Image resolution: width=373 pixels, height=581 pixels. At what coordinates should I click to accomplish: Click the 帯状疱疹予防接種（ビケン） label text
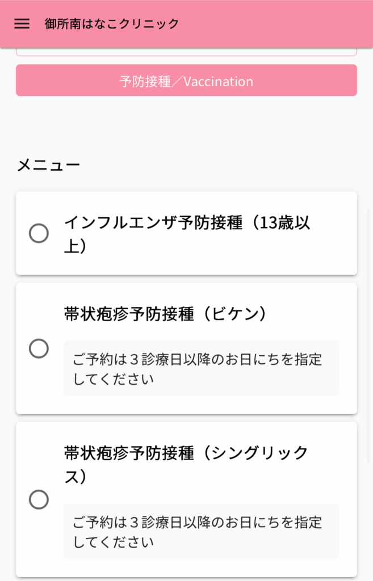(x=165, y=314)
